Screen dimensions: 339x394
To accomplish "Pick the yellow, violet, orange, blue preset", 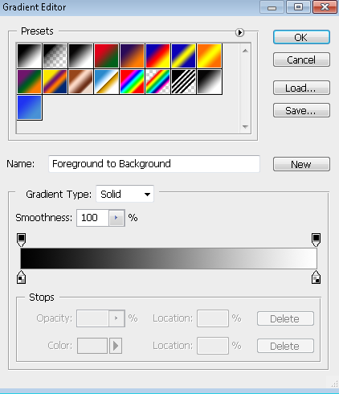I will click(55, 81).
